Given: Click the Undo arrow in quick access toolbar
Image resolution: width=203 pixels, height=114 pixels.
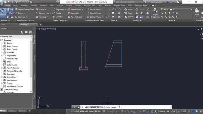Looking at the screenshot, I should point(20,2).
